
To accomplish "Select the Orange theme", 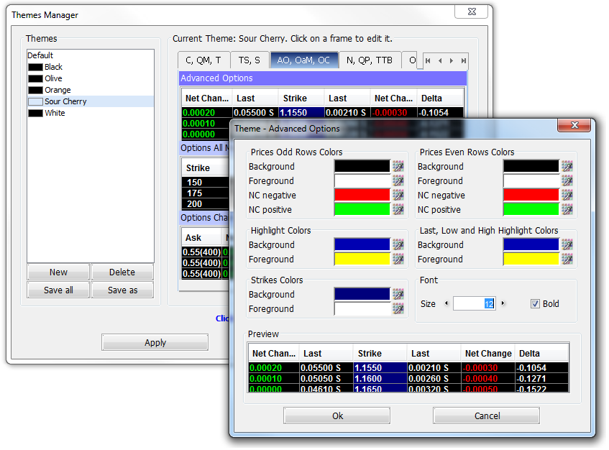I will (90, 90).
